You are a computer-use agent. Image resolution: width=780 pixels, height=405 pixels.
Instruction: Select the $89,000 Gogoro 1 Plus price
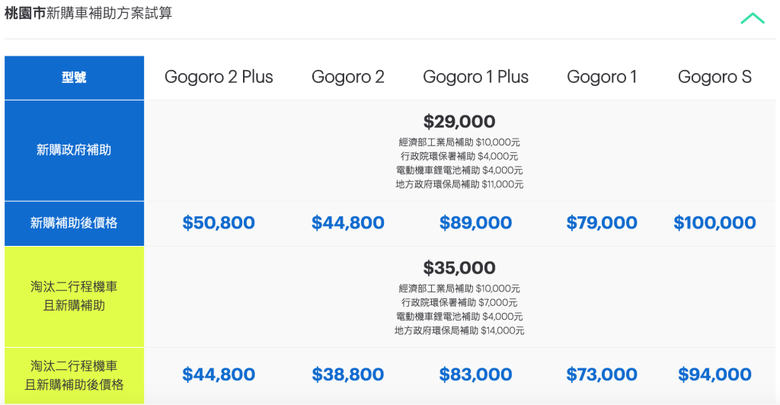coord(475,223)
